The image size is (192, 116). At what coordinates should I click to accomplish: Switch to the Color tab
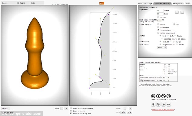tap(187, 4)
